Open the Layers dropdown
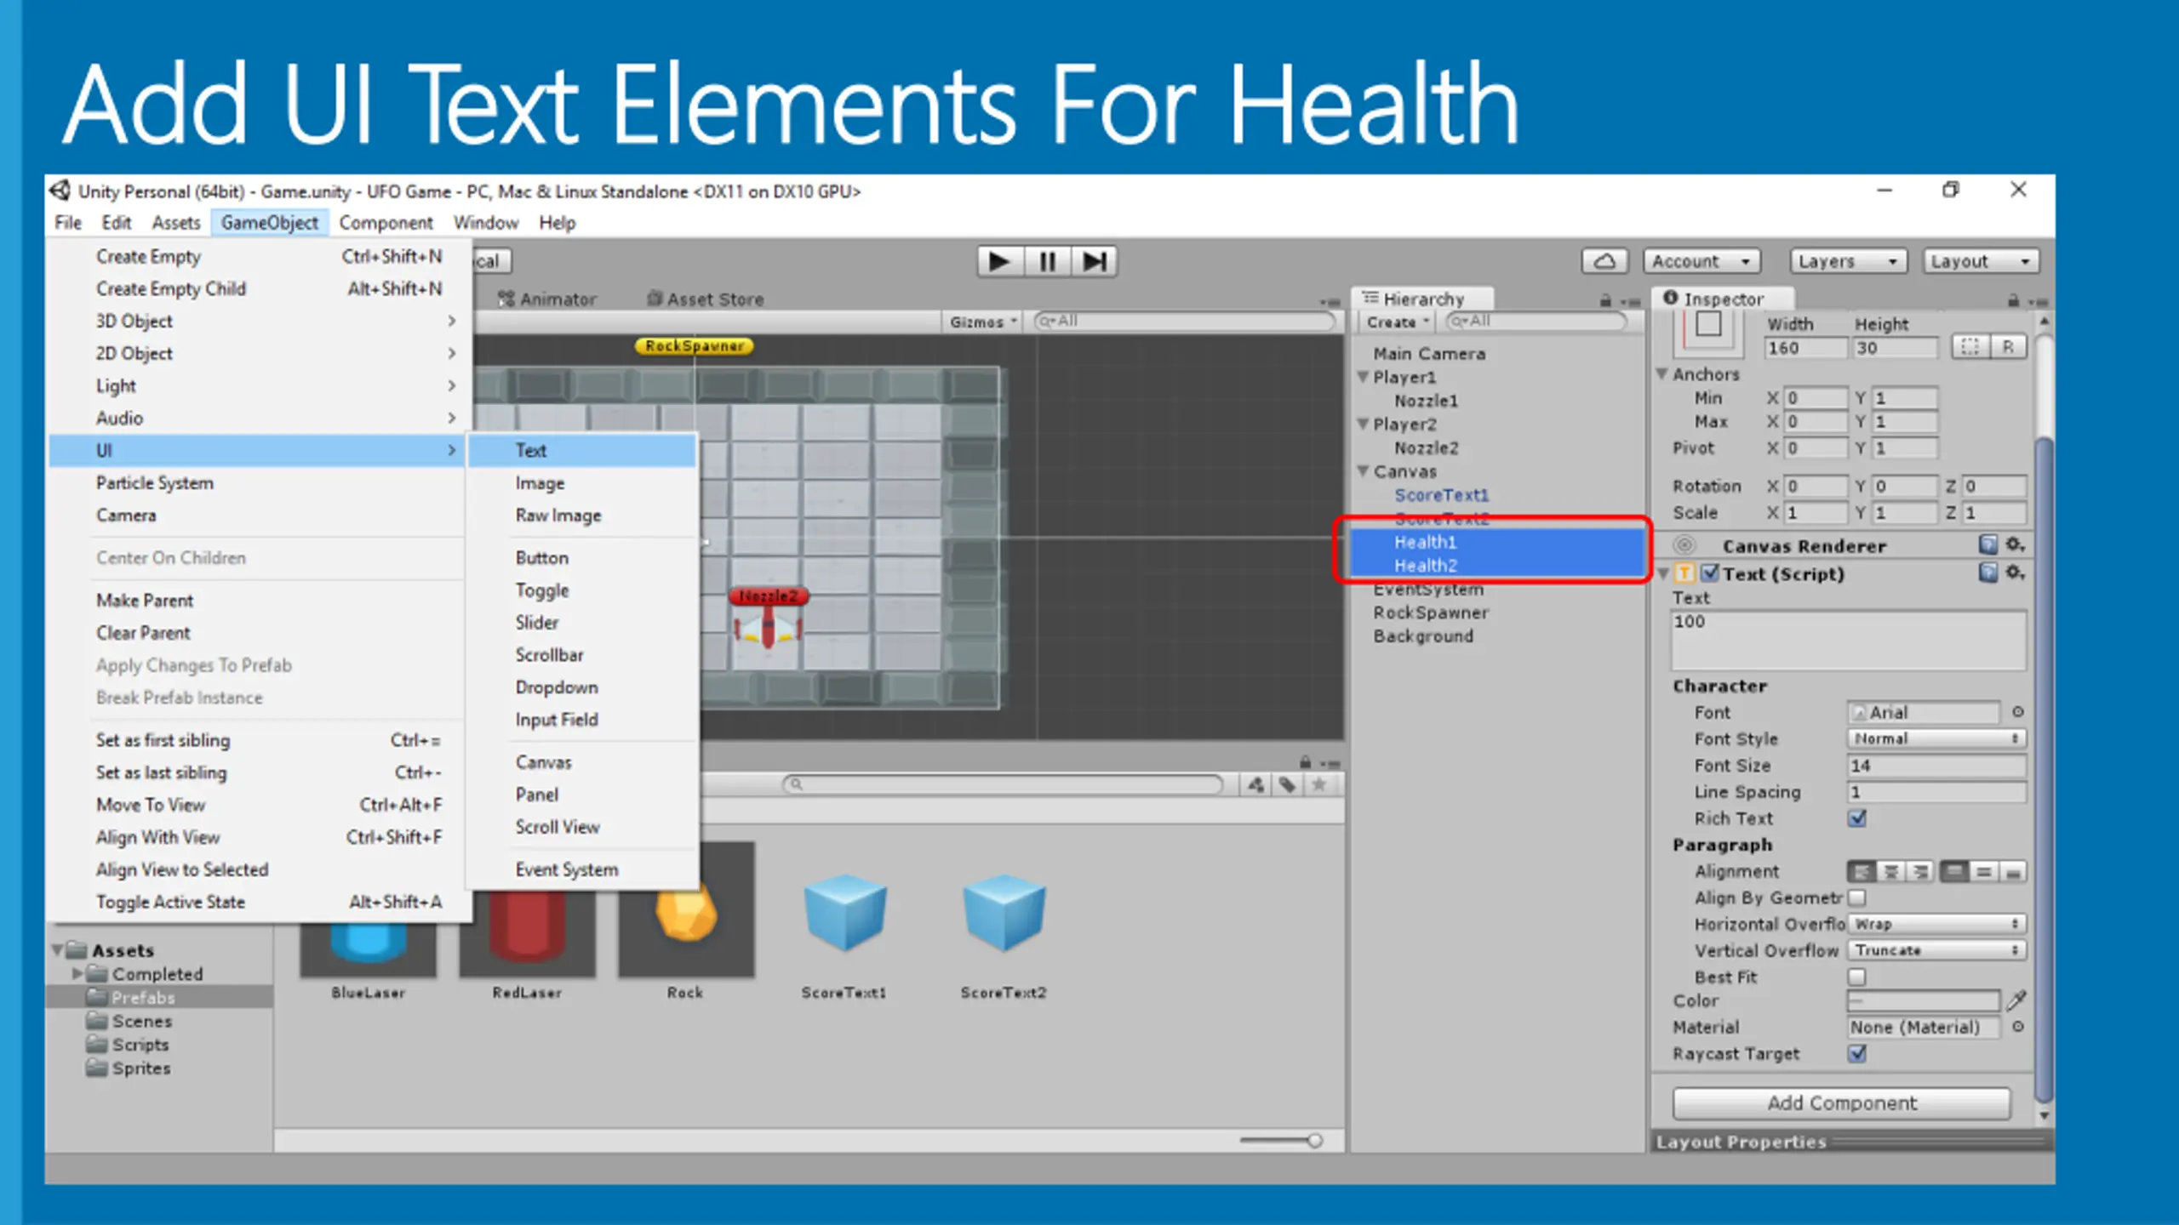This screenshot has width=2179, height=1225. tap(1848, 261)
